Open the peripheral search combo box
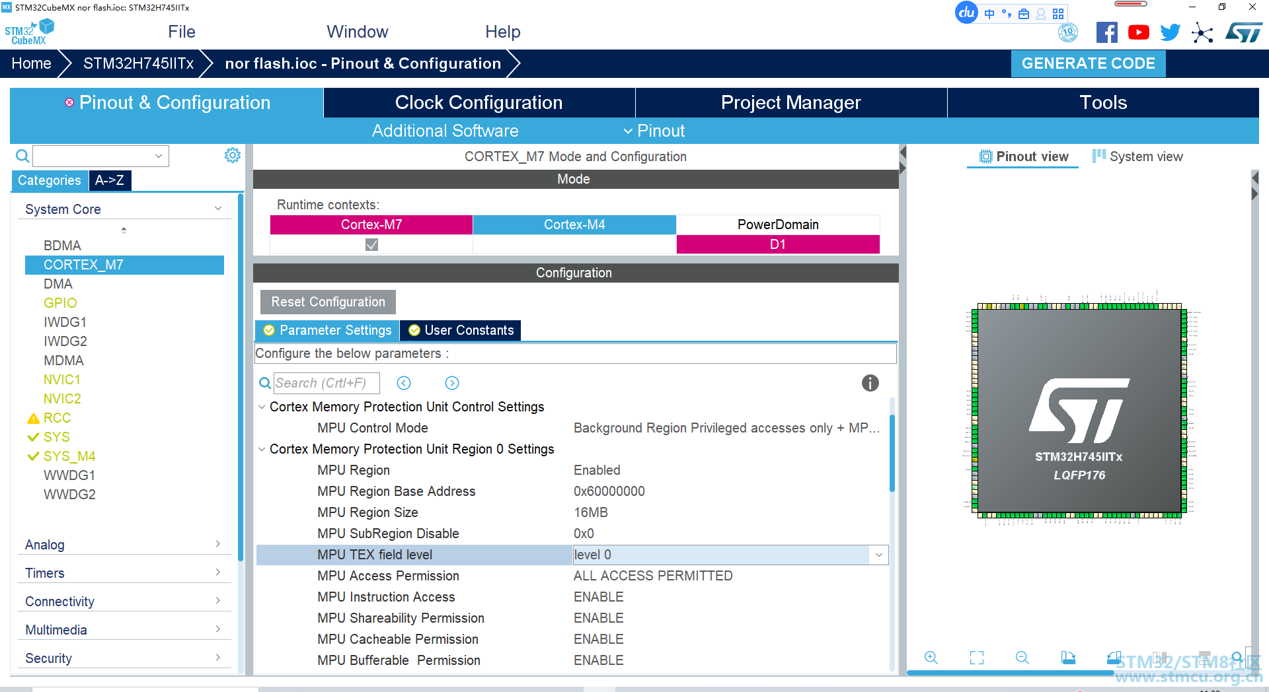 point(101,156)
